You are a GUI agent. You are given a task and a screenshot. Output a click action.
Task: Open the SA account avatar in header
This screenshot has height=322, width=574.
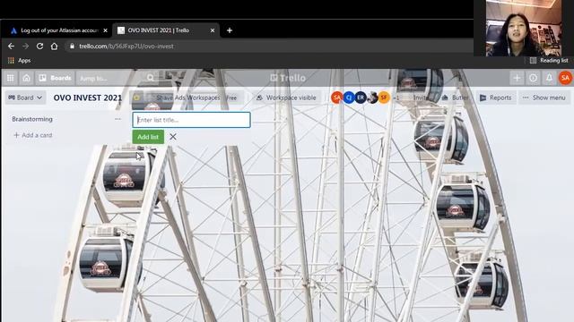tap(565, 78)
